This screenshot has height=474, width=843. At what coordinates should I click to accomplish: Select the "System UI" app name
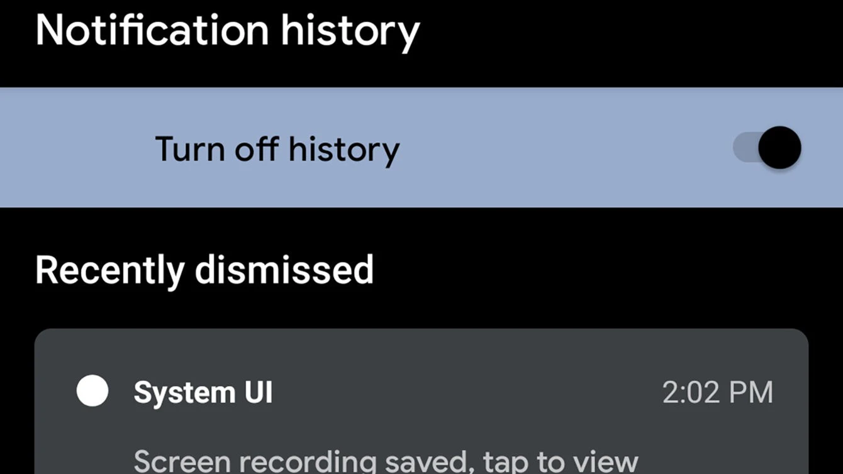(x=203, y=393)
